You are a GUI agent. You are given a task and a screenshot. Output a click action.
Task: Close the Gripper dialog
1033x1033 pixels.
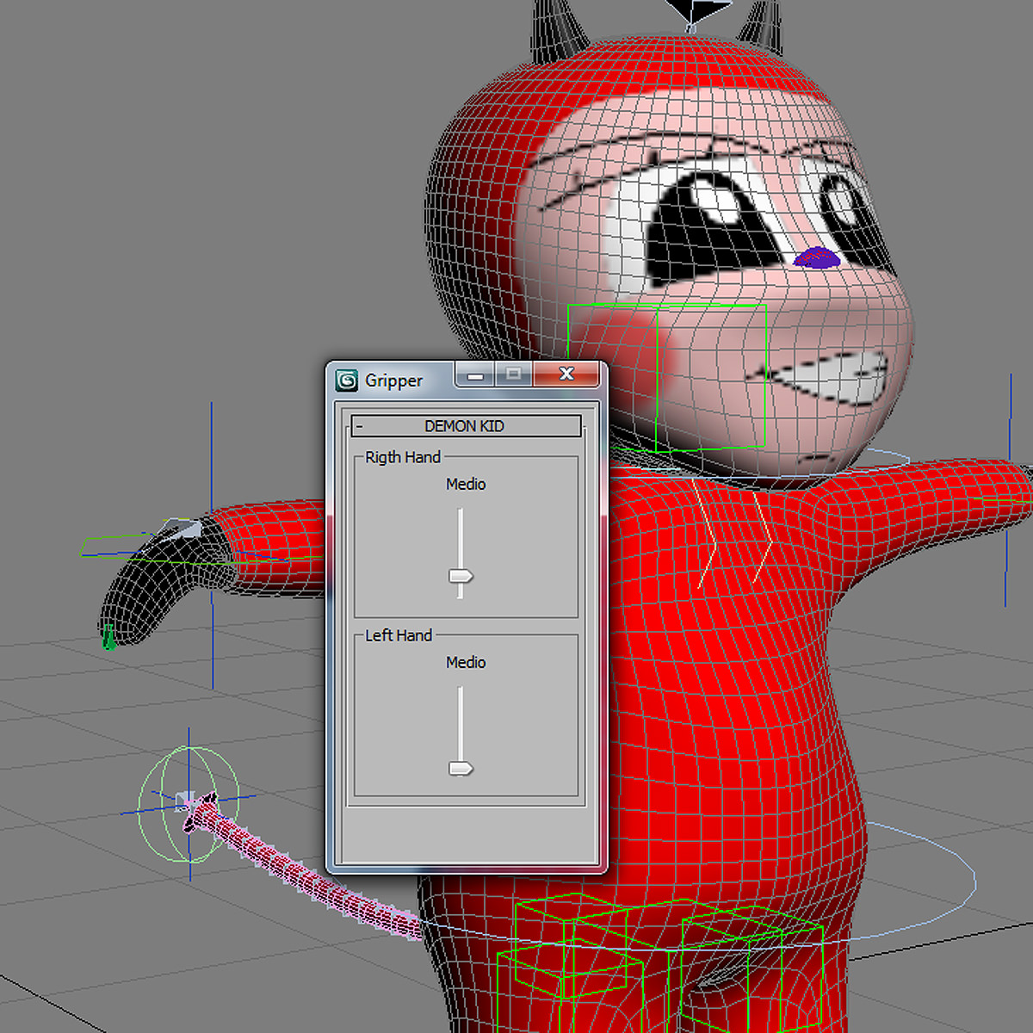pyautogui.click(x=566, y=374)
